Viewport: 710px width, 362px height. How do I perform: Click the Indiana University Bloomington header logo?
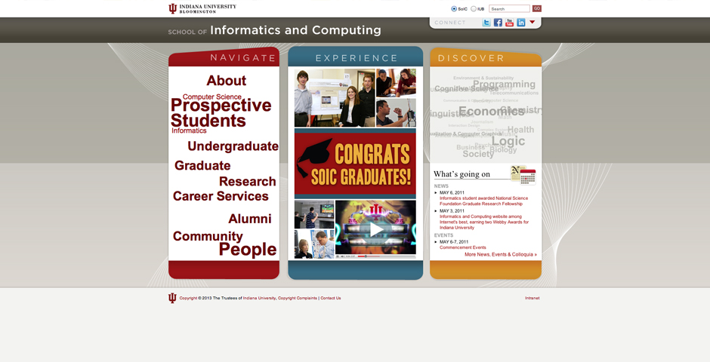[x=202, y=8]
